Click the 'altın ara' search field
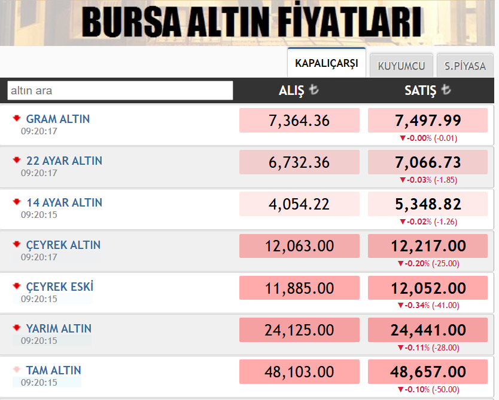This screenshot has height=400, width=499. 120,90
